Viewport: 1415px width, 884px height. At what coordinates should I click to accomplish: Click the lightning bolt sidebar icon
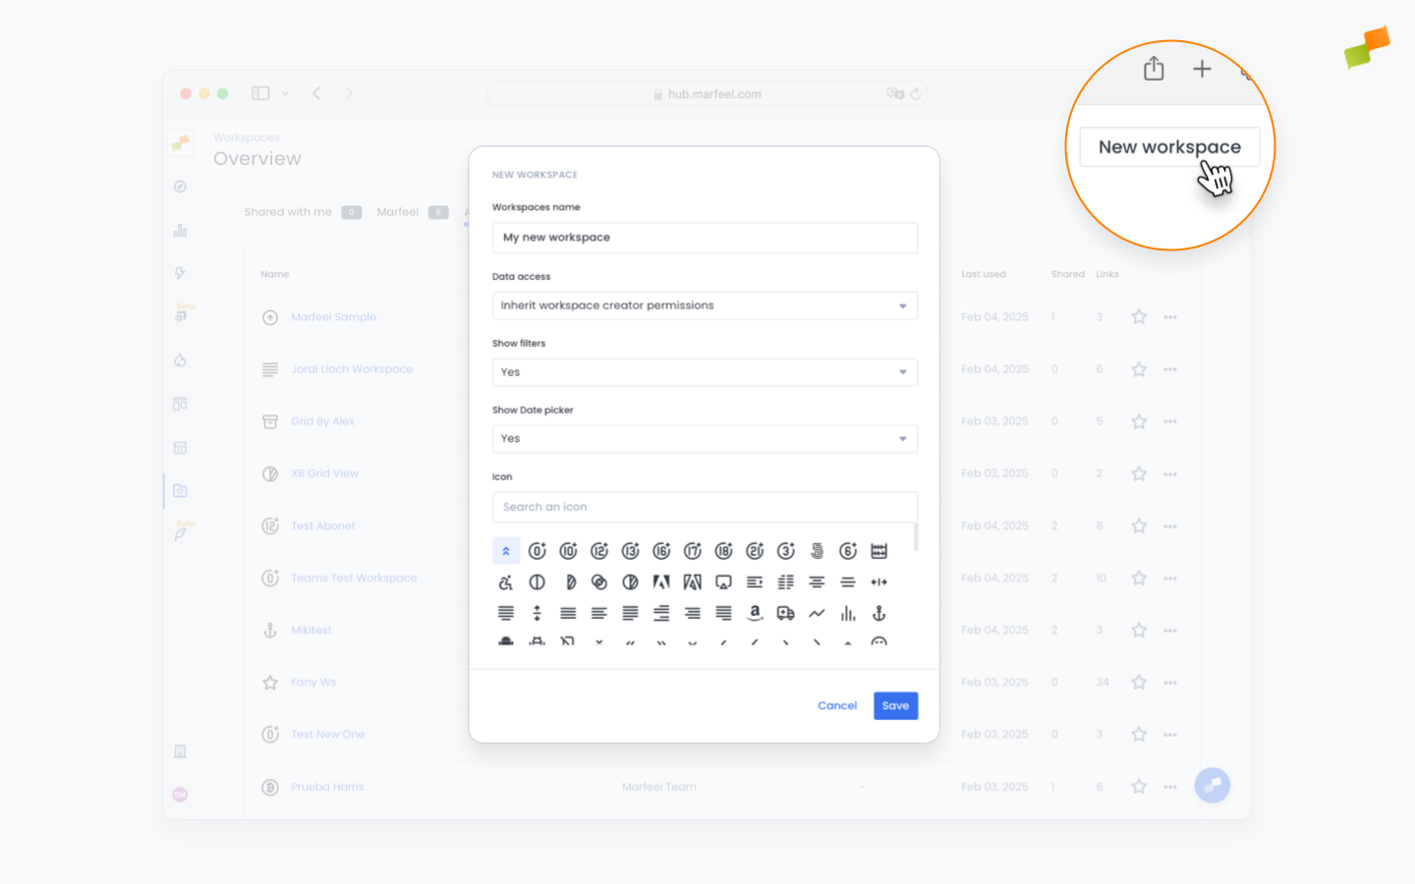181,273
